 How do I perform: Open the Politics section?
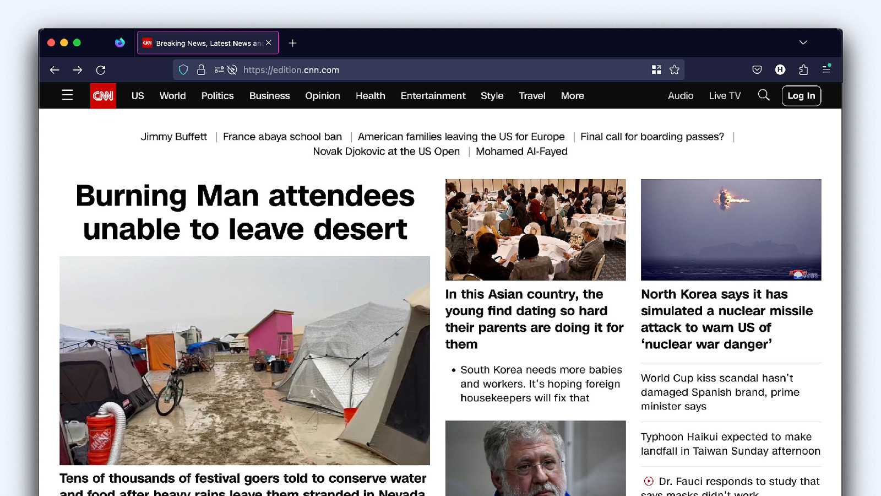click(217, 96)
